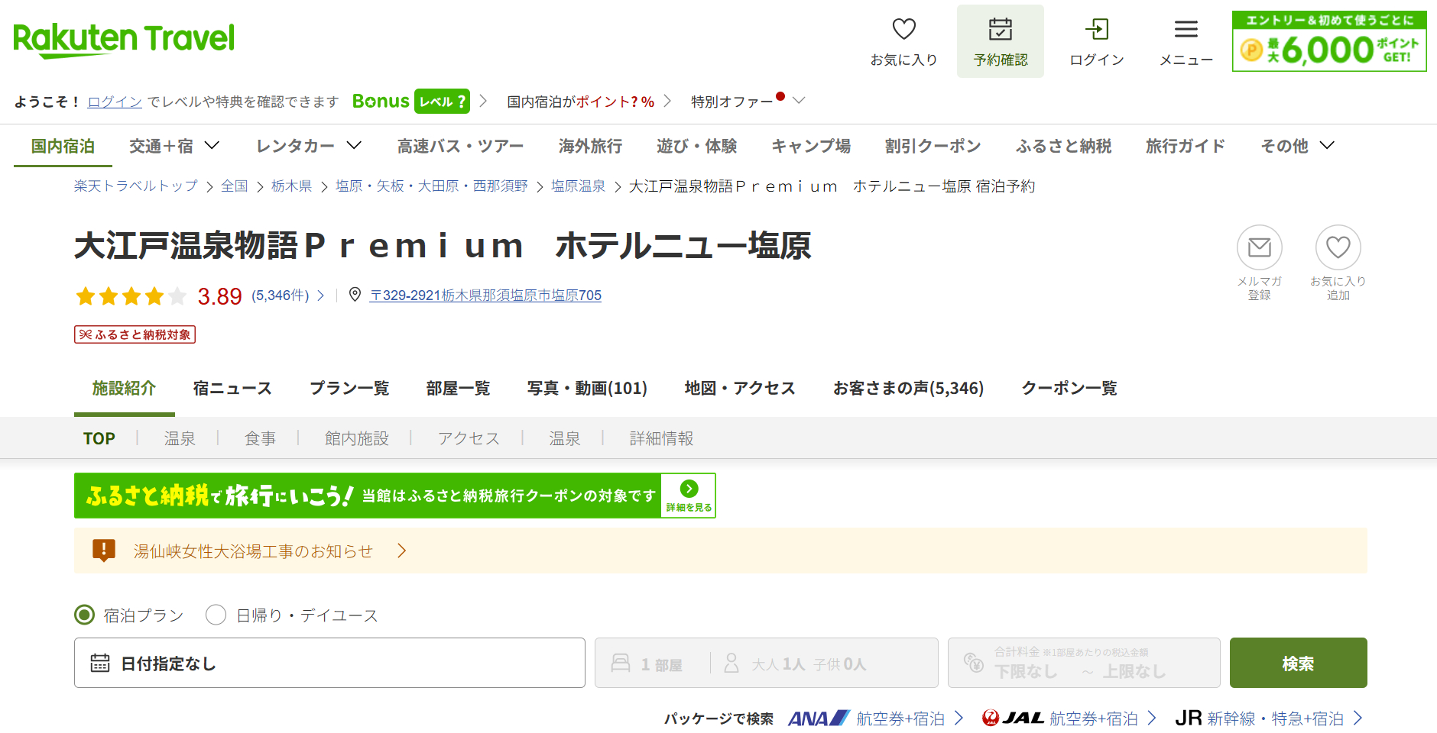1437x733 pixels.
Task: Expand the レンタカー dropdown
Action: (309, 146)
